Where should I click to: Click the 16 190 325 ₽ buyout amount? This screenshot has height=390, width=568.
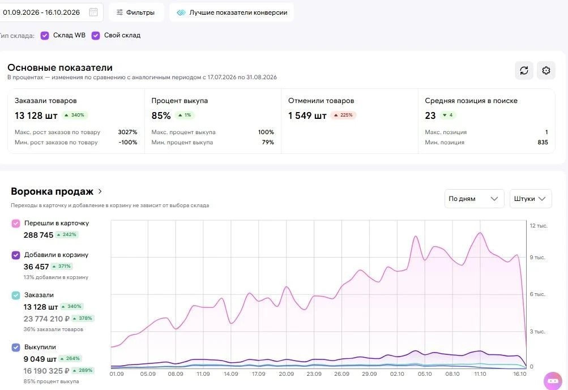point(46,371)
